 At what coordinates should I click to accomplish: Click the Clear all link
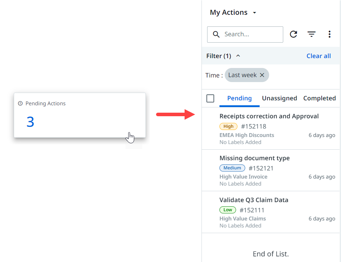318,56
